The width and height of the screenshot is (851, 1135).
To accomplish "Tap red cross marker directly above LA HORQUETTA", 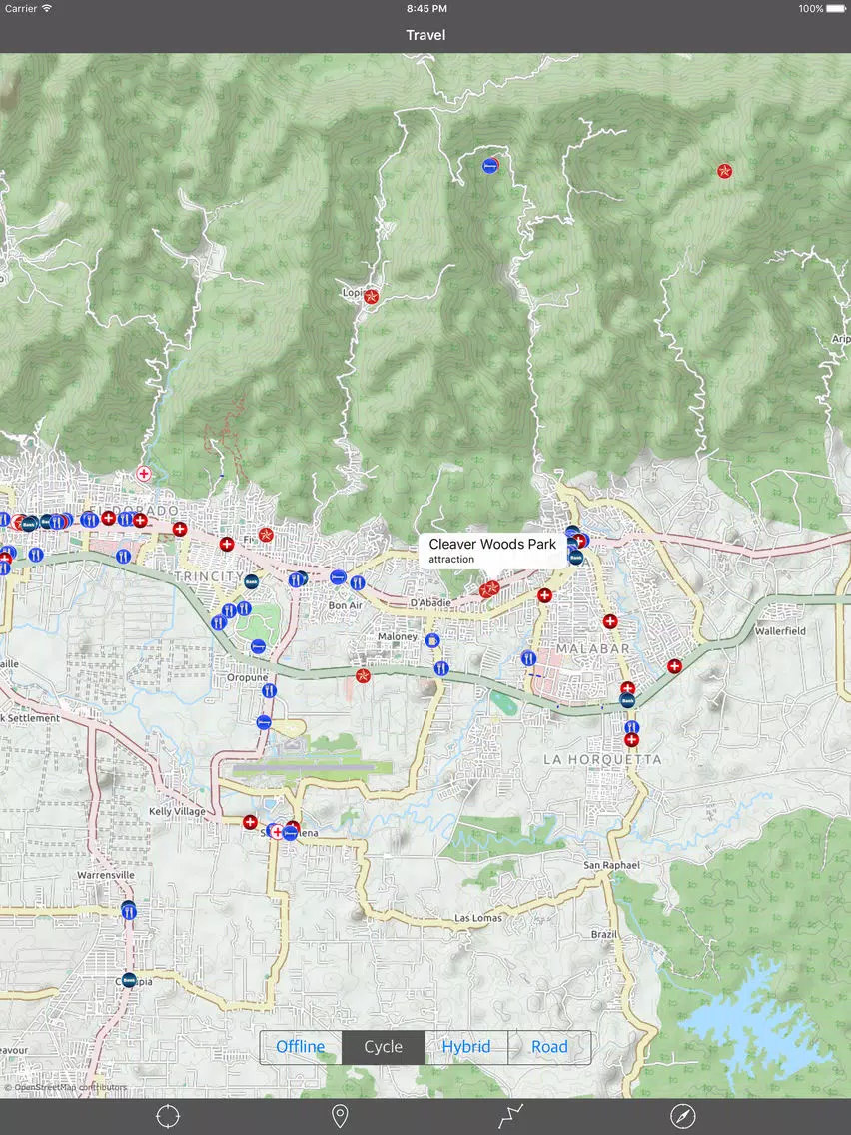I will point(631,739).
